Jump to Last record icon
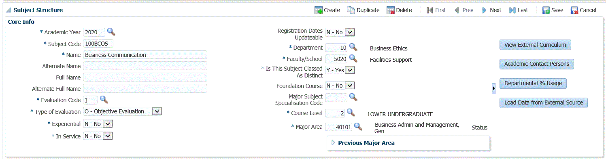Image resolution: width=606 pixels, height=159 pixels. pyautogui.click(x=512, y=10)
